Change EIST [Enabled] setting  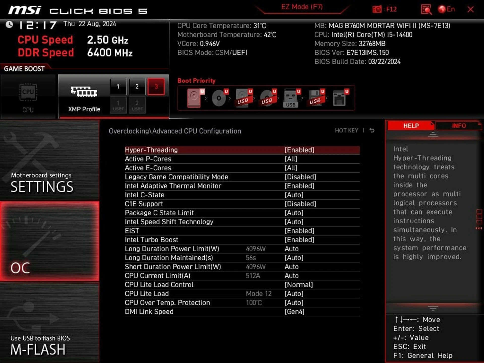[242, 231]
